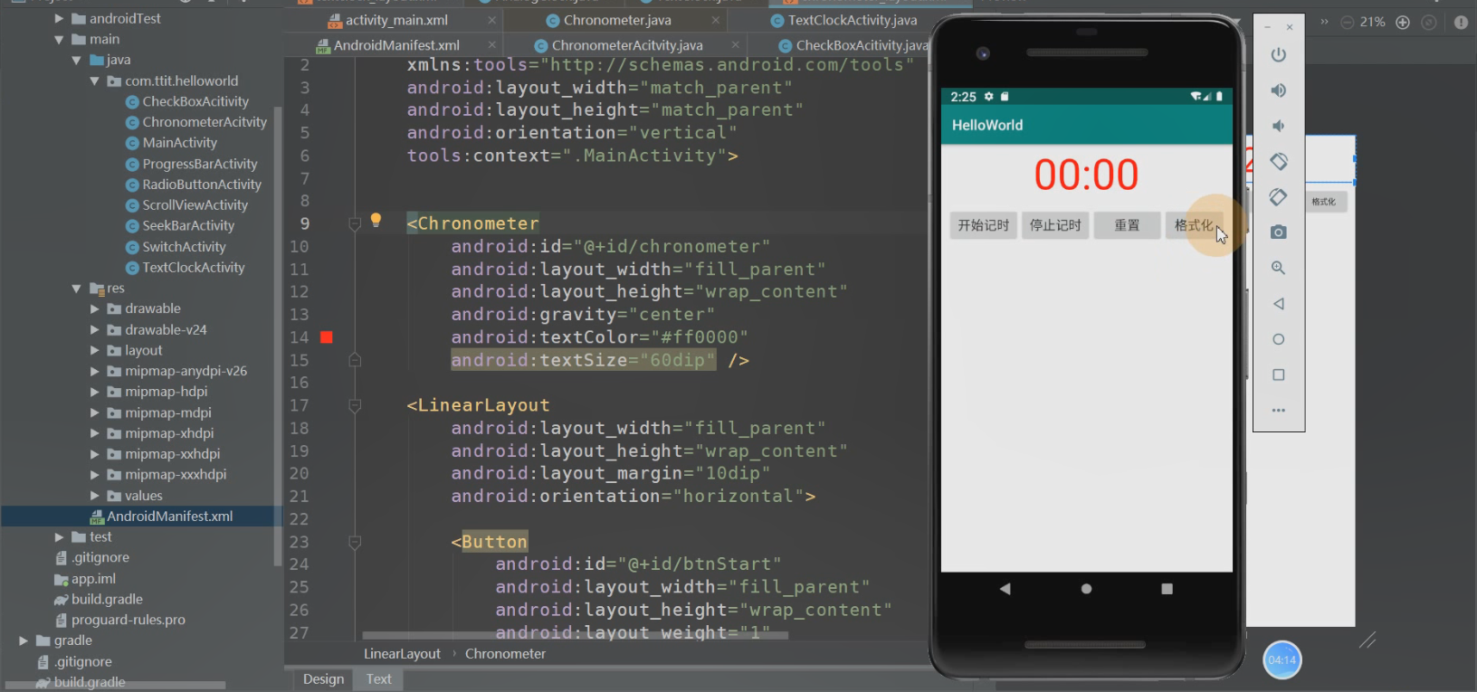This screenshot has height=692, width=1477.
Task: Click the 00:00 chronometer display
Action: 1086,175
